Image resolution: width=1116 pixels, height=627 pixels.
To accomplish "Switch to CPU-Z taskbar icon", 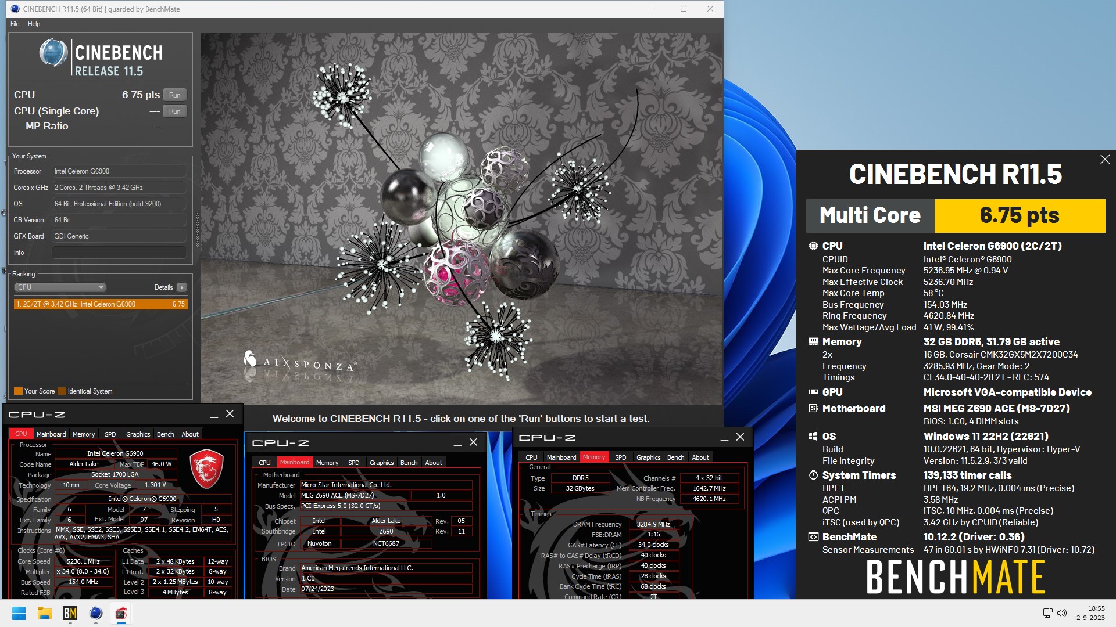I will (x=121, y=613).
